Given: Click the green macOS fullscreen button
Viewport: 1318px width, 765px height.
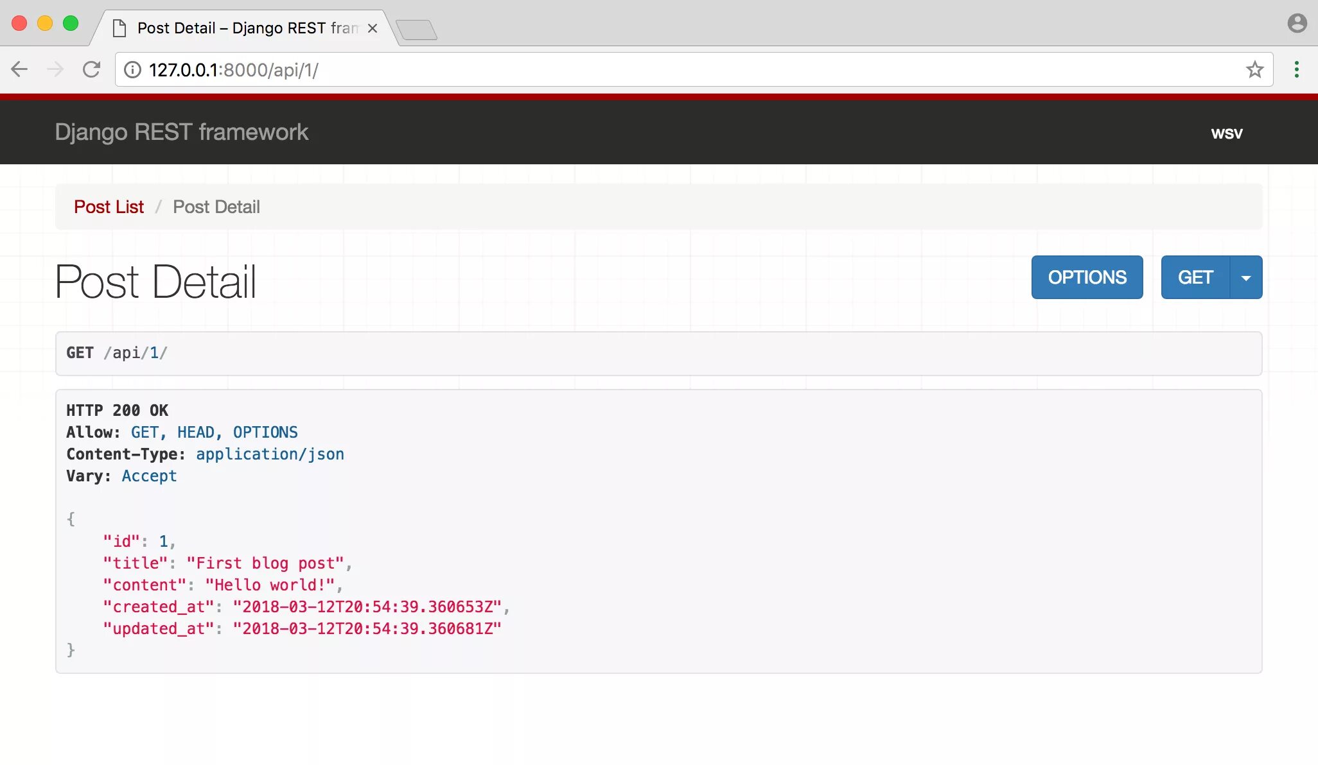Looking at the screenshot, I should click(71, 24).
